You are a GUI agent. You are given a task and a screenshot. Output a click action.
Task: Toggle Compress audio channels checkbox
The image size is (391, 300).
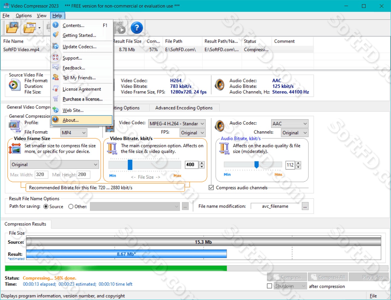[x=211, y=188]
